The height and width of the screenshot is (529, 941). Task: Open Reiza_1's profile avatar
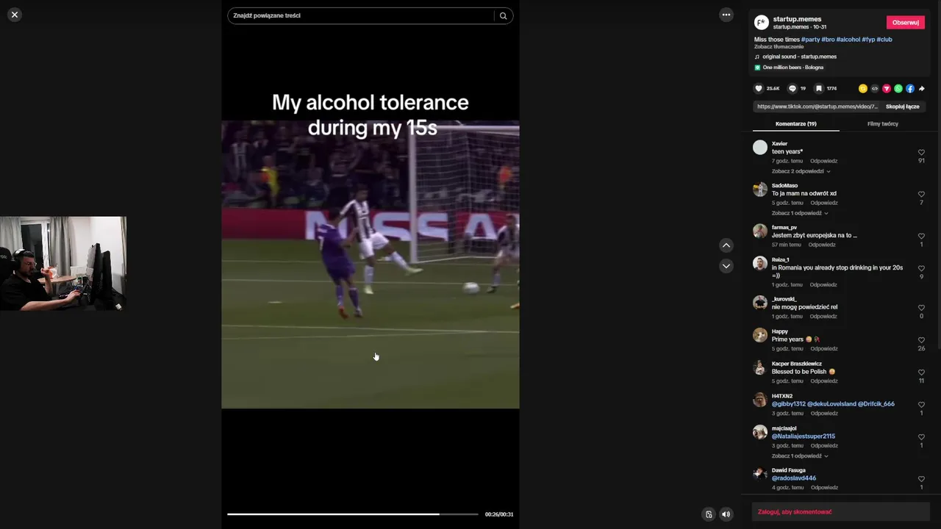click(x=760, y=263)
